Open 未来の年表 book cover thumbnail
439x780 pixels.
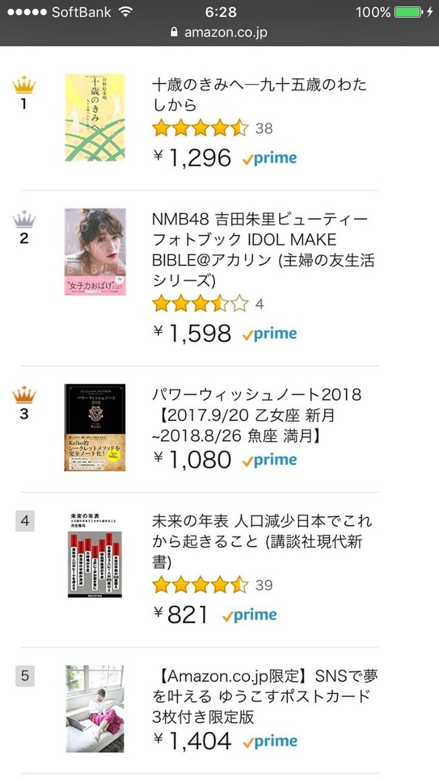pyautogui.click(x=95, y=555)
